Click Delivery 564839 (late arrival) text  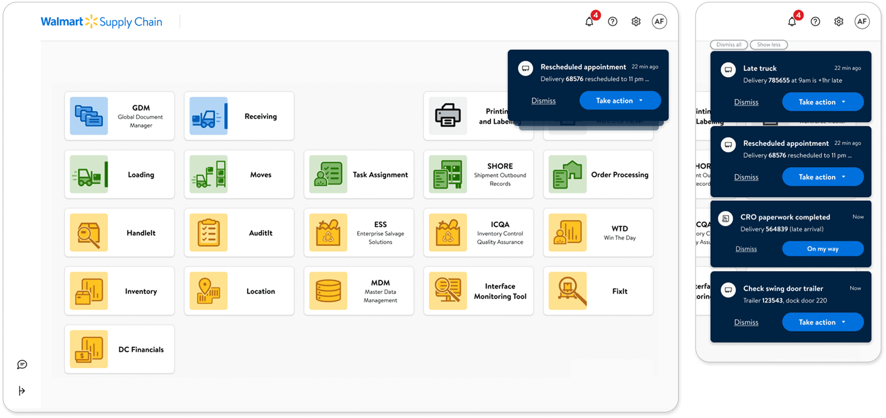tap(782, 229)
